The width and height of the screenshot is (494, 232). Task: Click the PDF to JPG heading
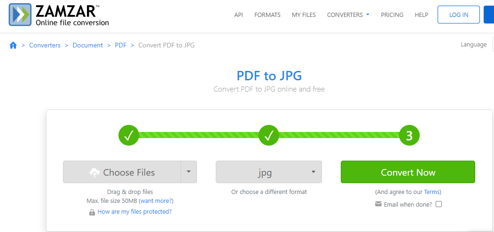click(269, 76)
